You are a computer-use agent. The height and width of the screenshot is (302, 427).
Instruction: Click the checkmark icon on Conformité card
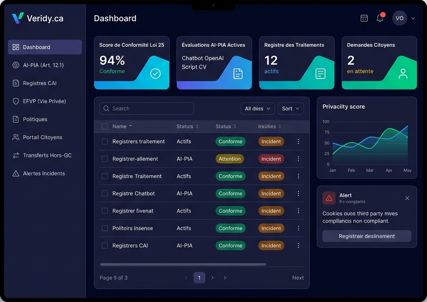point(155,74)
